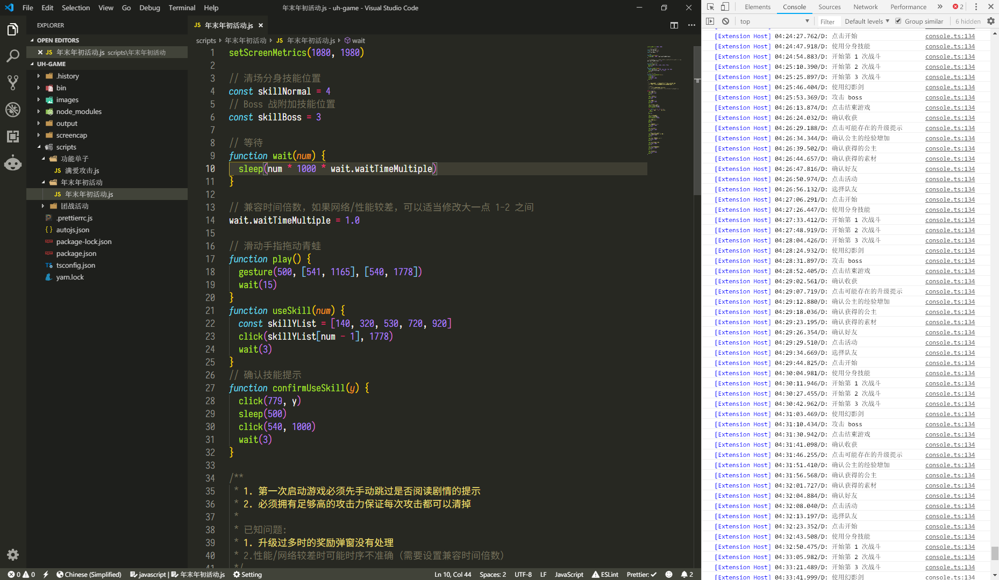The width and height of the screenshot is (999, 580).
Task: Click wait symbol in breadcrumb
Action: click(x=355, y=40)
